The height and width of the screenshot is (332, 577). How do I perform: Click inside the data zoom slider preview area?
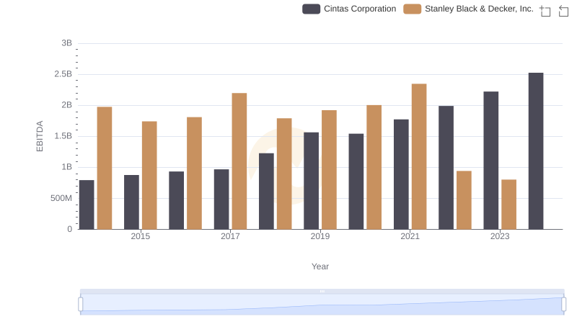click(322, 305)
